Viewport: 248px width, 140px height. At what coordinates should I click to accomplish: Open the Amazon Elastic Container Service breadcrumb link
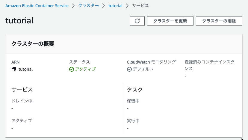(37, 6)
